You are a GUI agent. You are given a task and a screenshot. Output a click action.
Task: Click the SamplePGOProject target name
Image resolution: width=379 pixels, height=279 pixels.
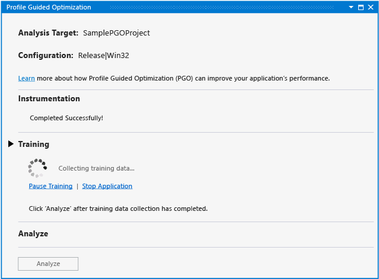coord(116,33)
